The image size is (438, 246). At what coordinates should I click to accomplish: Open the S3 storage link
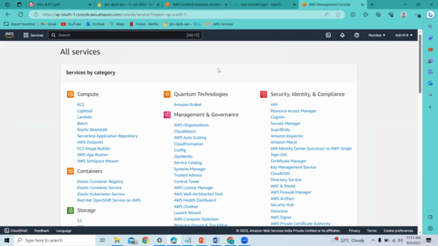(79, 221)
